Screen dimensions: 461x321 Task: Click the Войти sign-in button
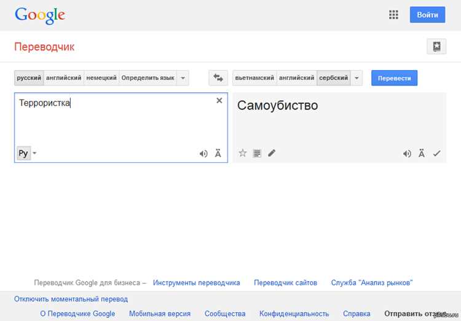pyautogui.click(x=427, y=15)
